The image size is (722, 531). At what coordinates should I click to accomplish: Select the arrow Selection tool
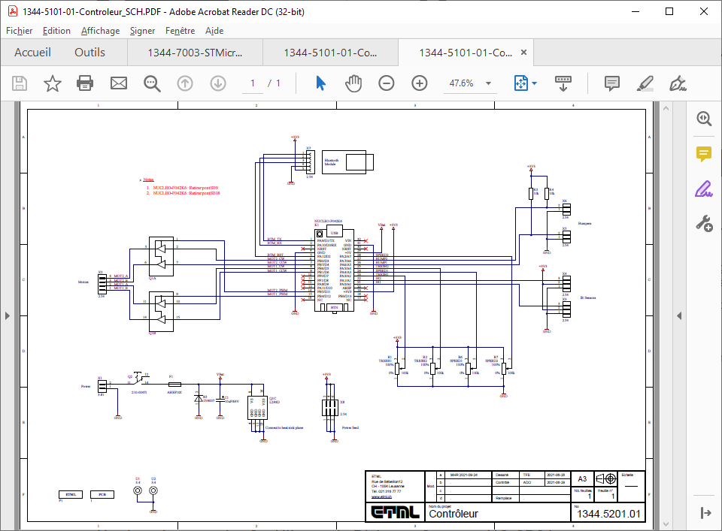coord(321,83)
